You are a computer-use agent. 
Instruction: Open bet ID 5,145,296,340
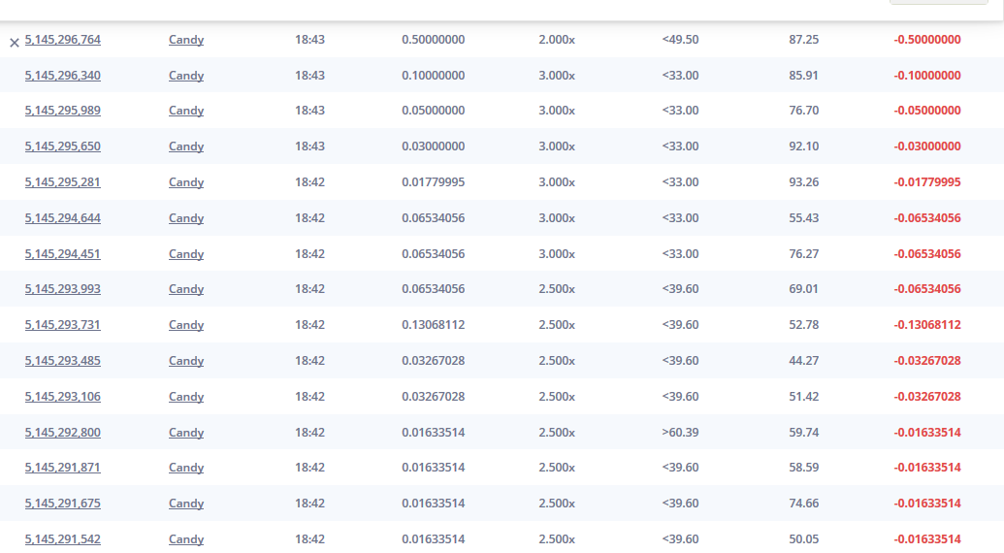pos(63,76)
